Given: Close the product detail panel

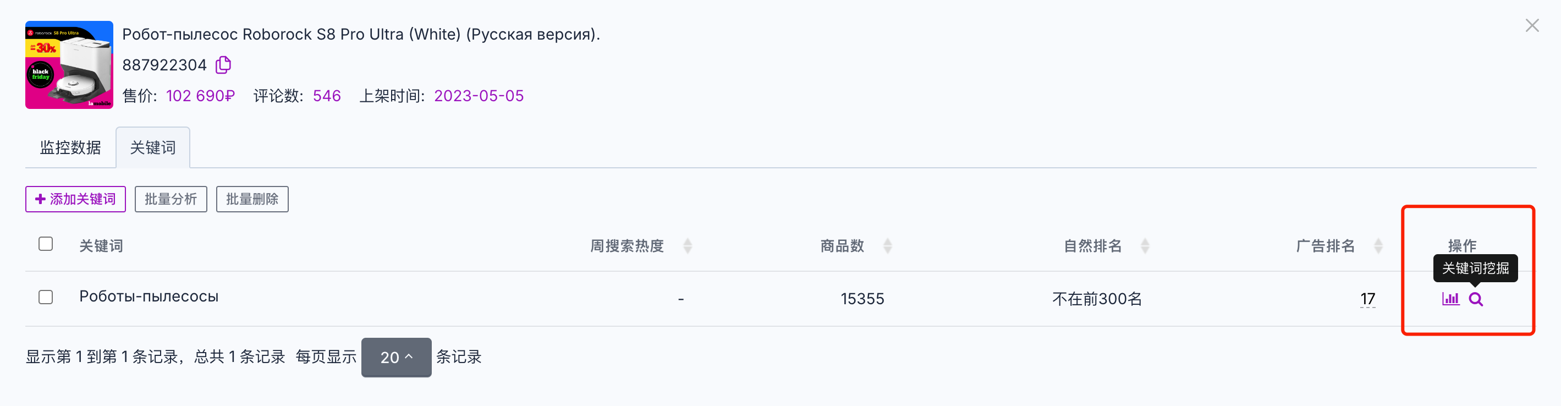Looking at the screenshot, I should [x=1532, y=25].
